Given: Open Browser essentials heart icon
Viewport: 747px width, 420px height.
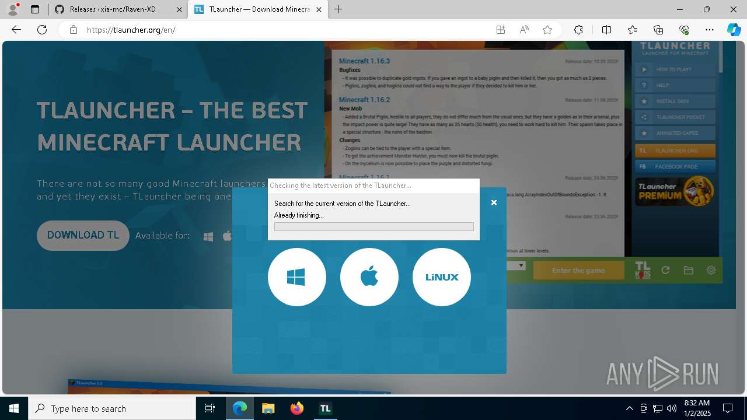Looking at the screenshot, I should pyautogui.click(x=684, y=30).
